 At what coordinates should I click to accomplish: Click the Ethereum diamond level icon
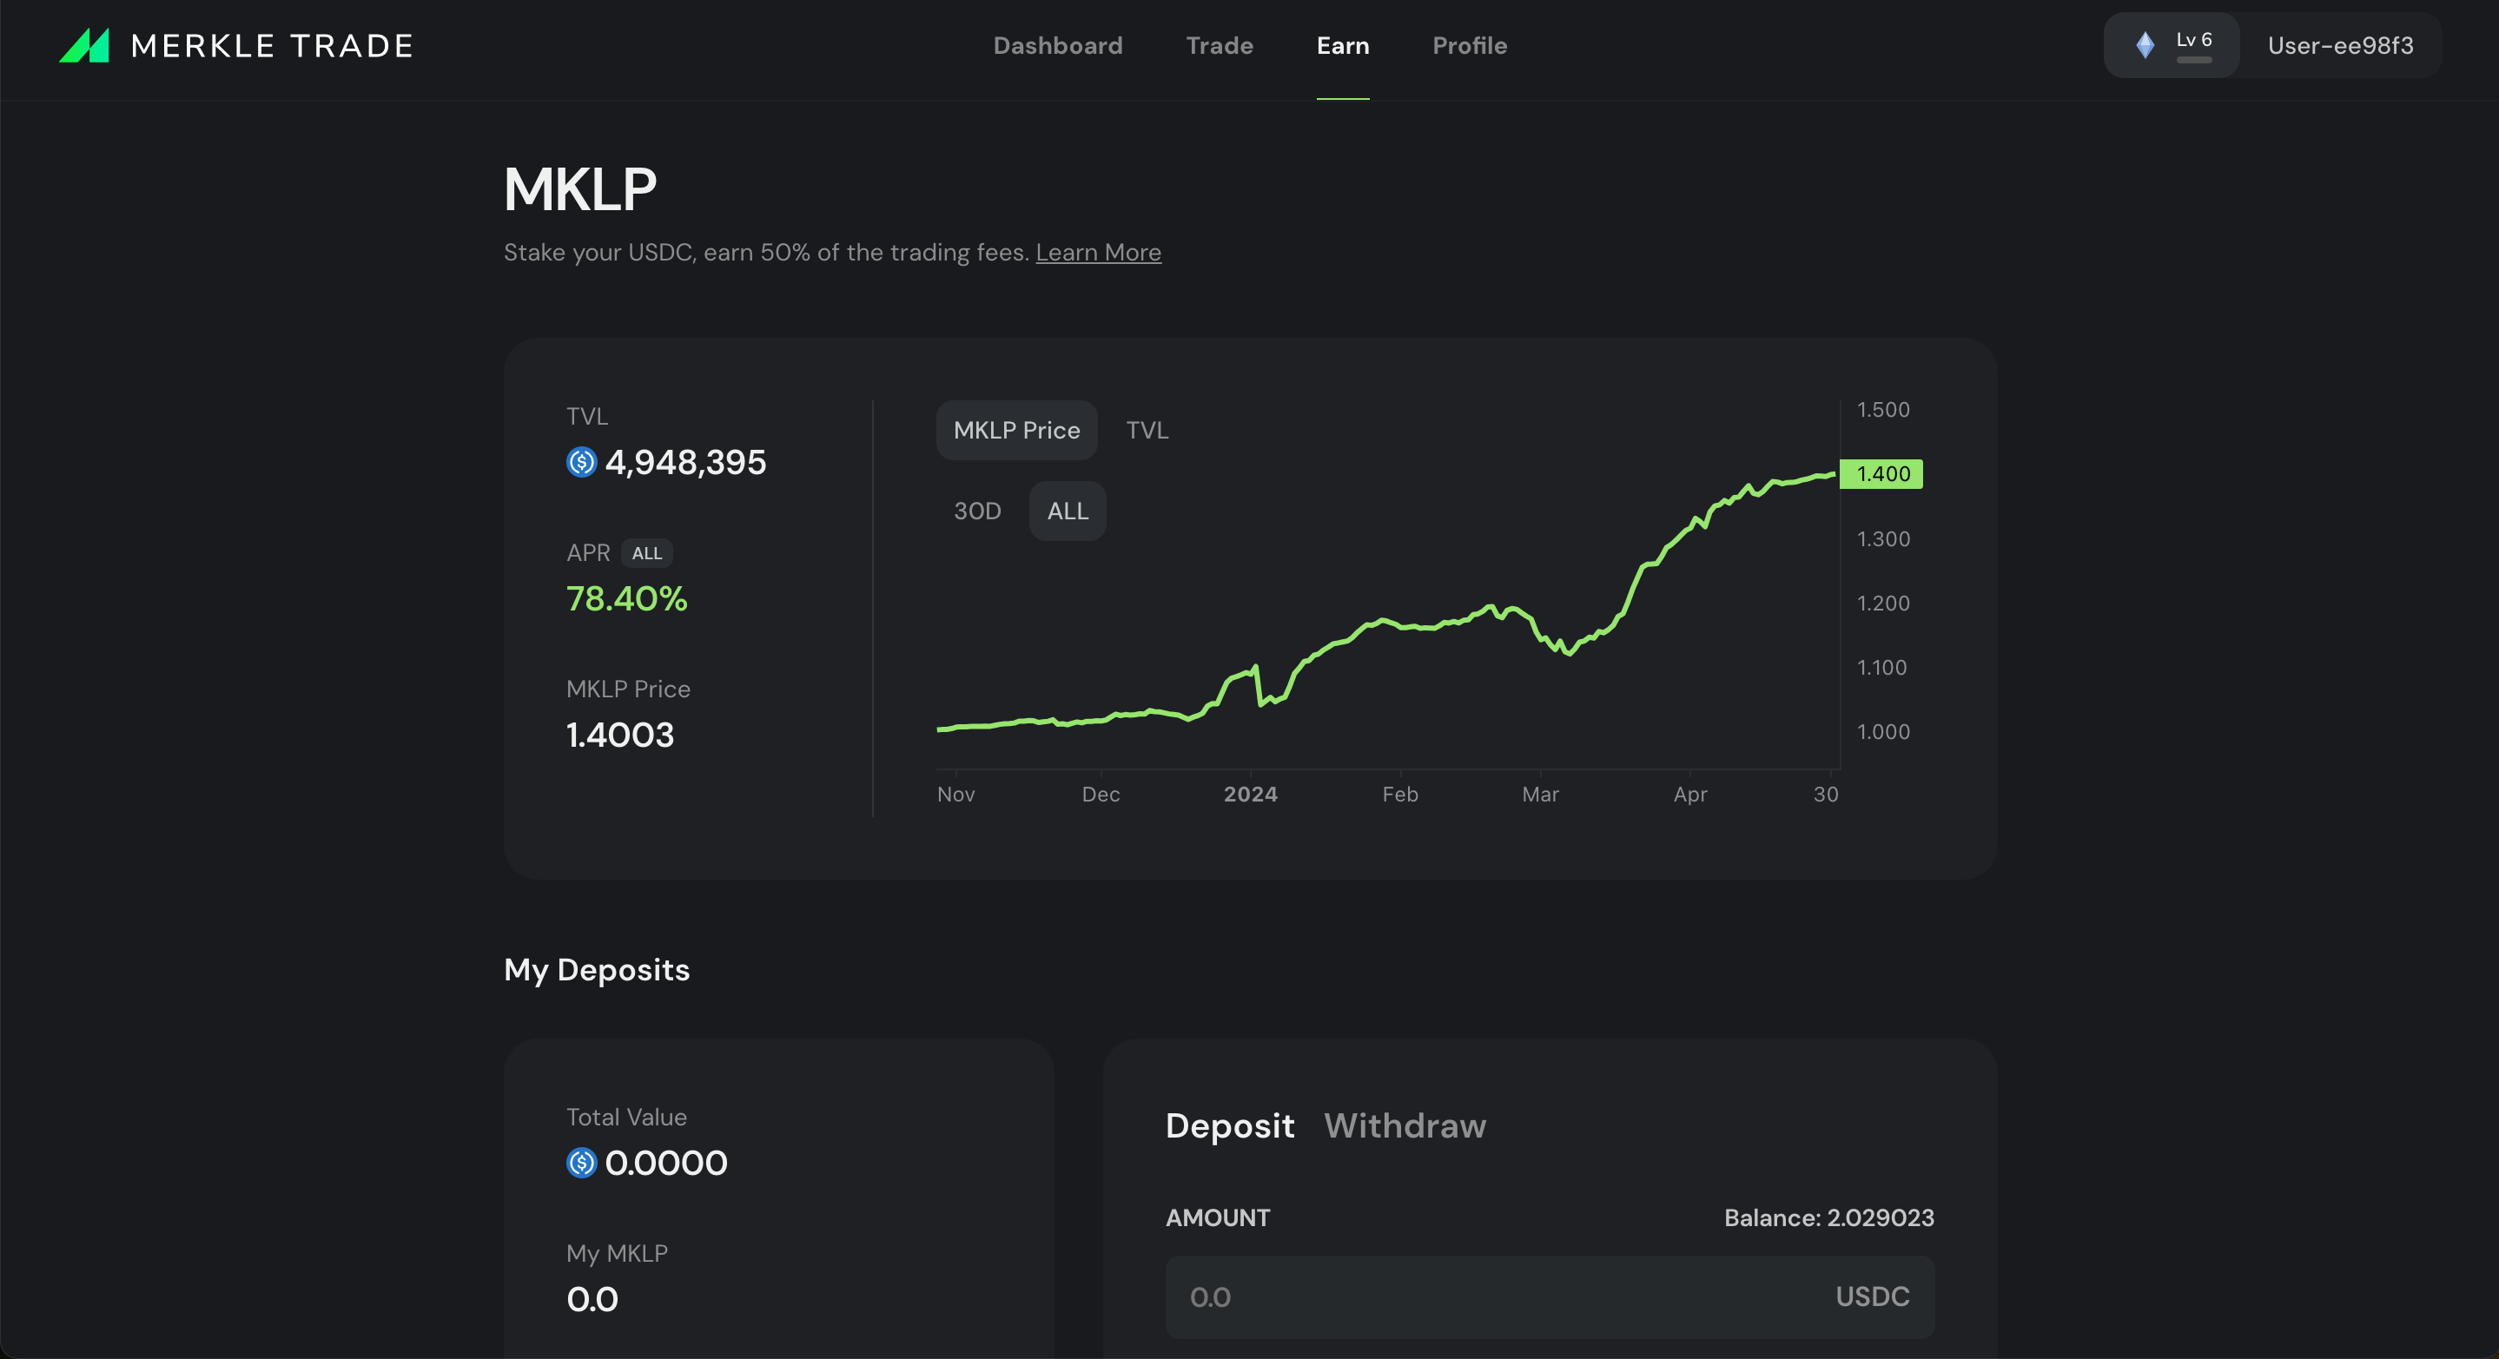tap(2145, 44)
